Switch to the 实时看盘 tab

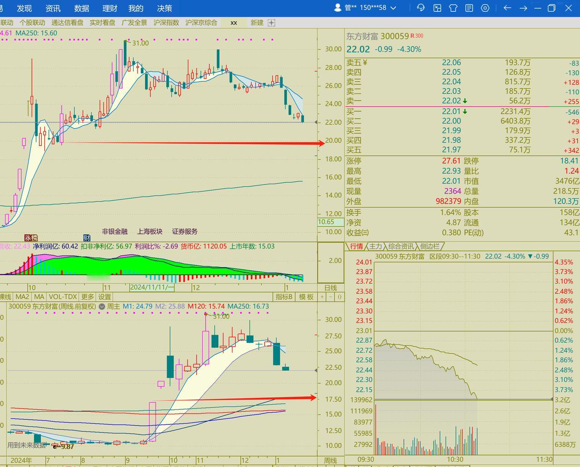coord(102,23)
